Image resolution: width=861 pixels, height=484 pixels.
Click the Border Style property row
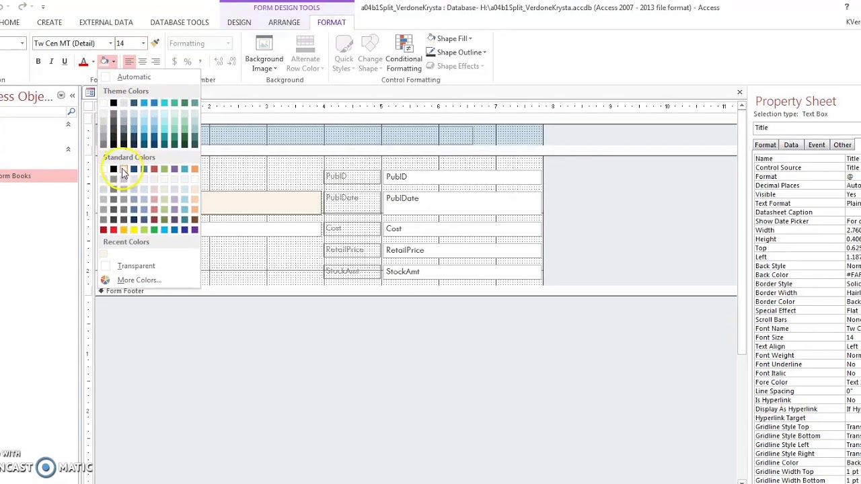[x=807, y=284]
